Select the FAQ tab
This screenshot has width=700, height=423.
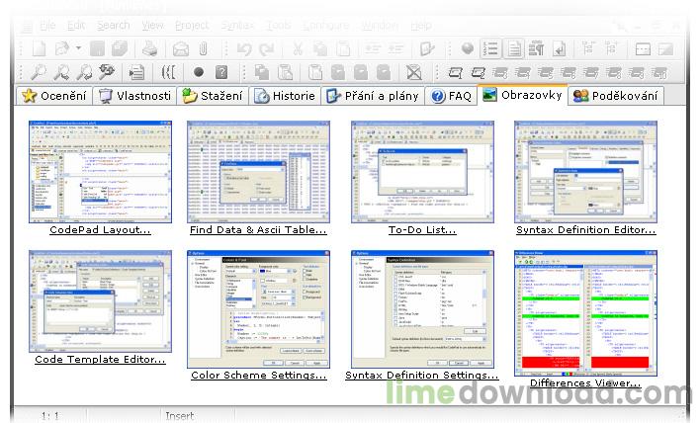pos(451,96)
